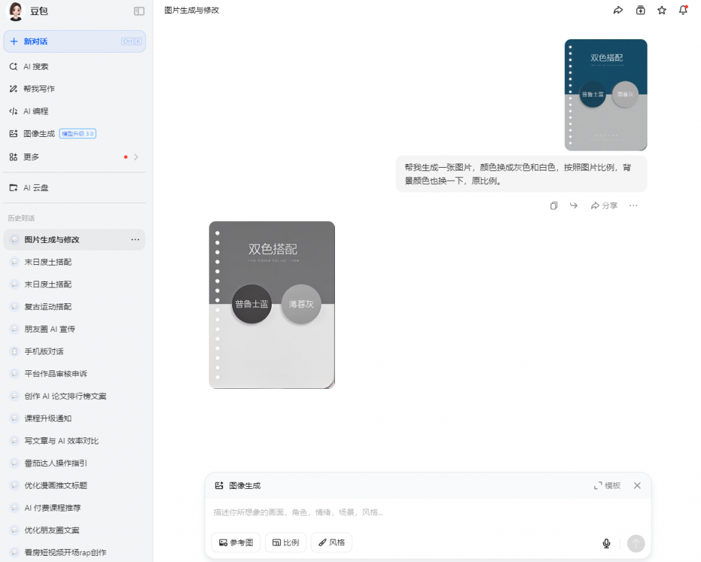701x562 pixels.
Task: Click the share arrow in top bar
Action: click(618, 10)
